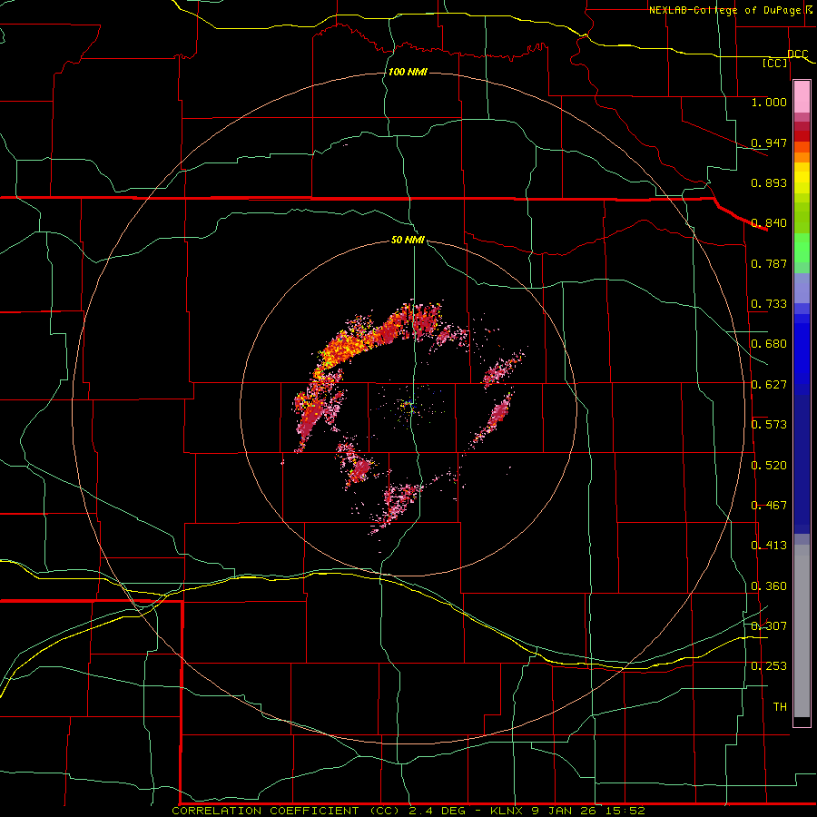Click the DCC product label

click(798, 54)
